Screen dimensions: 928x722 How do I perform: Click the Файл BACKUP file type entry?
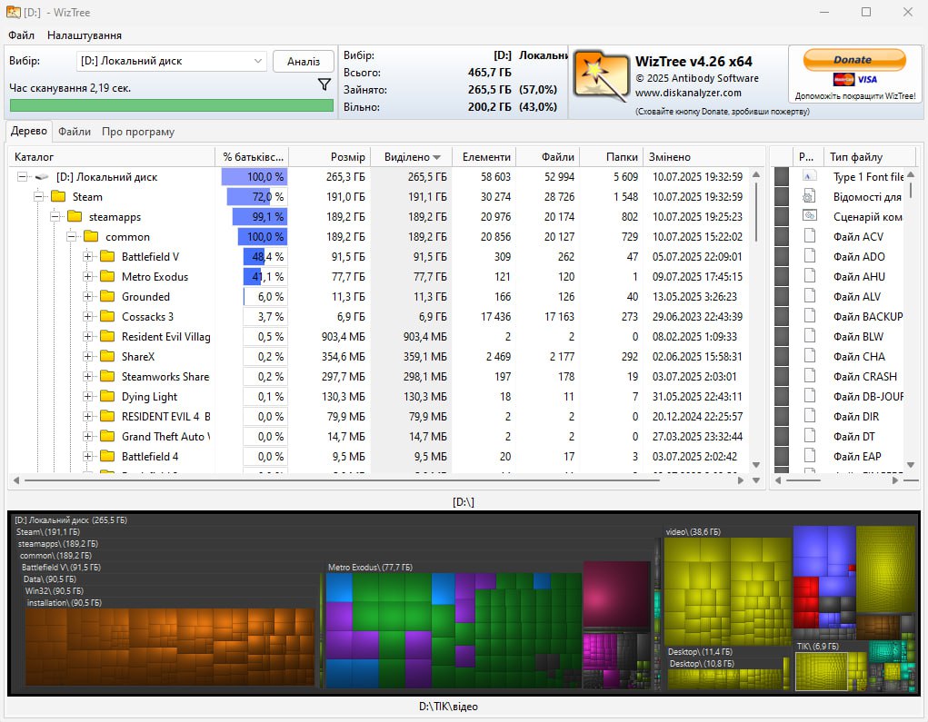point(868,316)
